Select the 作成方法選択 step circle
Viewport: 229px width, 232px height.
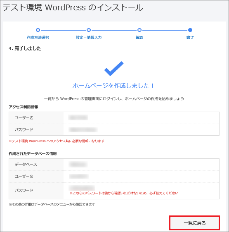(x=38, y=30)
